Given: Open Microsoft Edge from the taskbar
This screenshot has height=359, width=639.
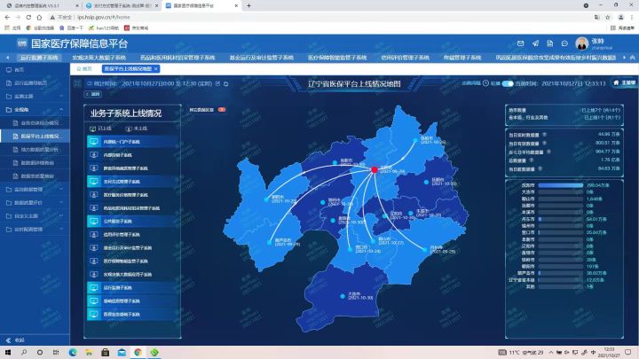Looking at the screenshot, I should [x=73, y=352].
